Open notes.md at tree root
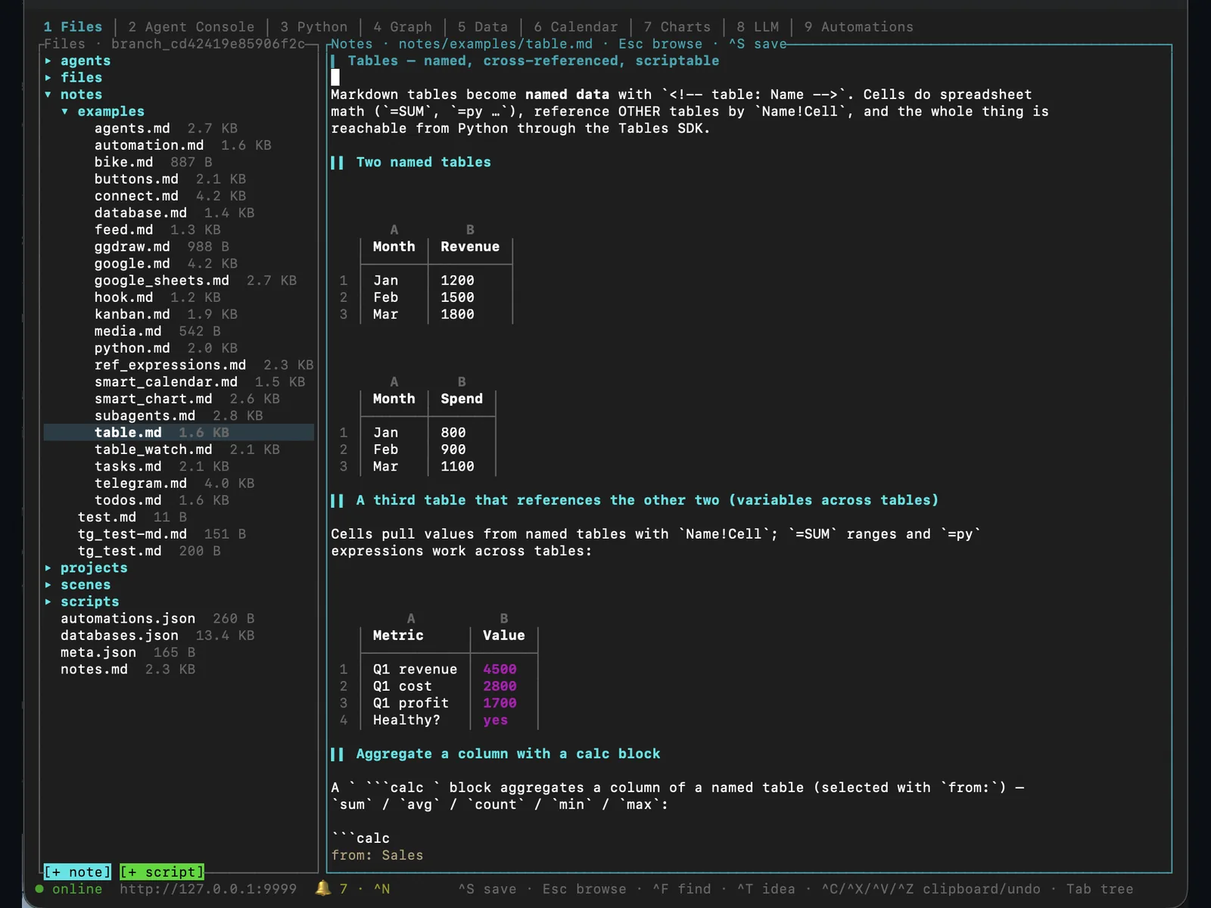 [94, 670]
